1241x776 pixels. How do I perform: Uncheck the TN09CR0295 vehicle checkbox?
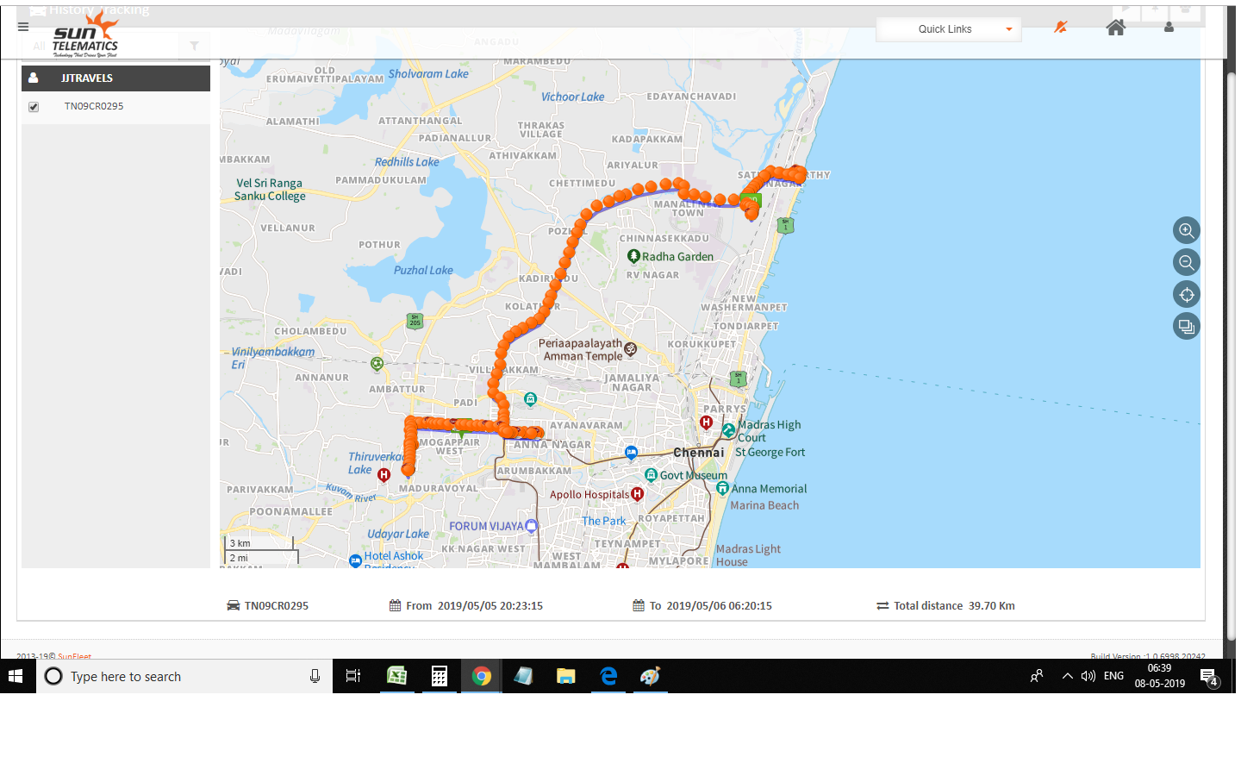(34, 107)
